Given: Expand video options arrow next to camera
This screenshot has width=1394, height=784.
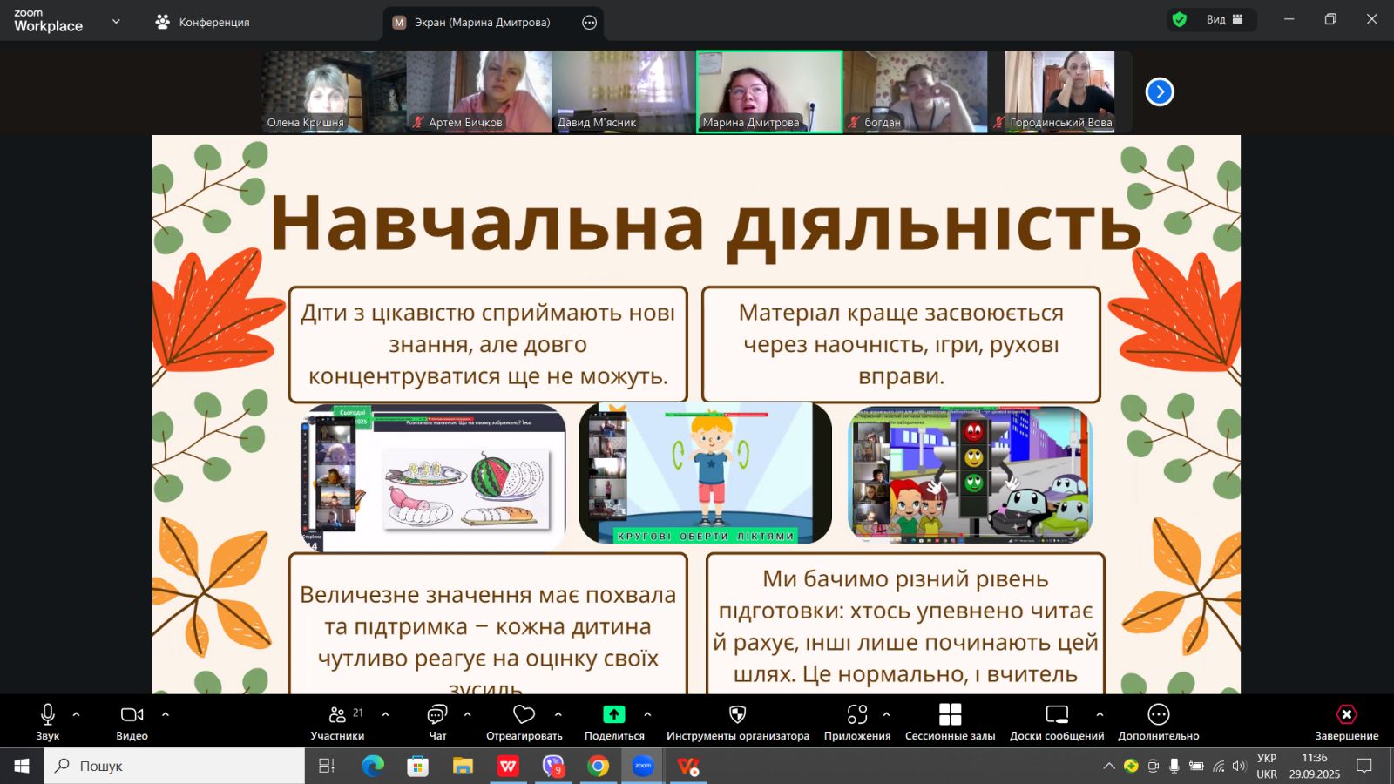Looking at the screenshot, I should point(166,714).
